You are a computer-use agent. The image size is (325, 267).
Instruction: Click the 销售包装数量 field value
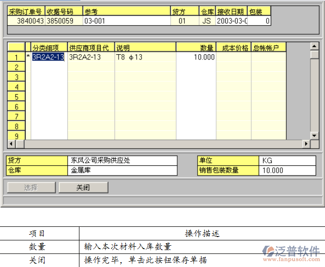pyautogui.click(x=287, y=170)
